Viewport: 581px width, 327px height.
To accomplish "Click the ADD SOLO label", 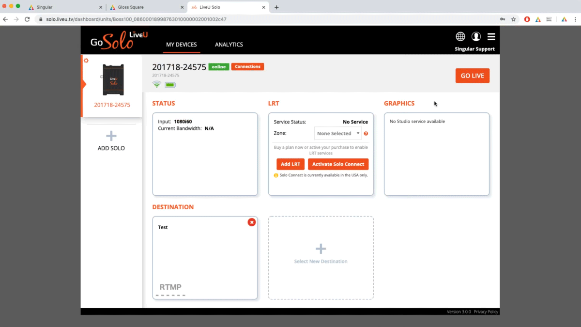I will pos(111,148).
